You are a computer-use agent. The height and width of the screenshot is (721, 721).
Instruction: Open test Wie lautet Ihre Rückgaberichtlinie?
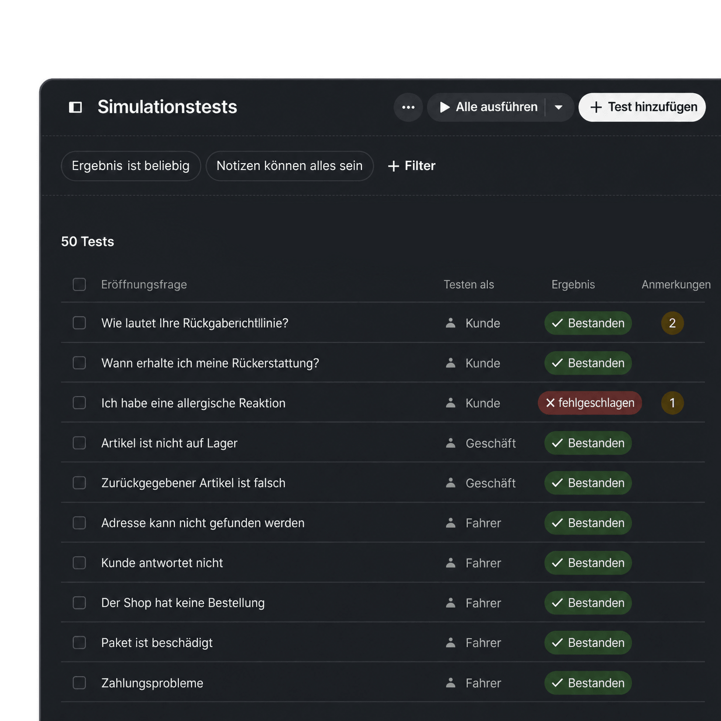point(195,323)
